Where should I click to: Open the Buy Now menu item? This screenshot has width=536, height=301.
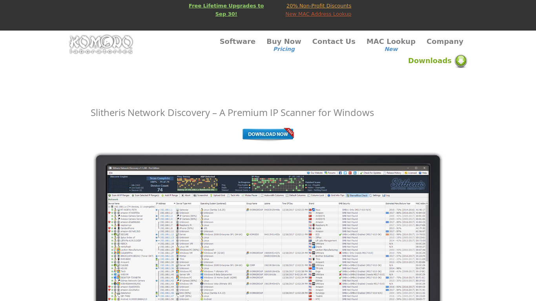pos(284,42)
